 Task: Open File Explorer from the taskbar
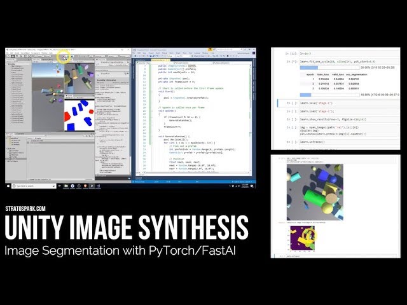66,186
